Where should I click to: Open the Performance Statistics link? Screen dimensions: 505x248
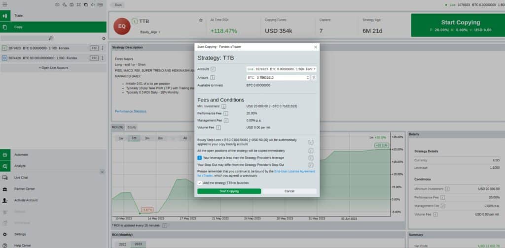130,112
